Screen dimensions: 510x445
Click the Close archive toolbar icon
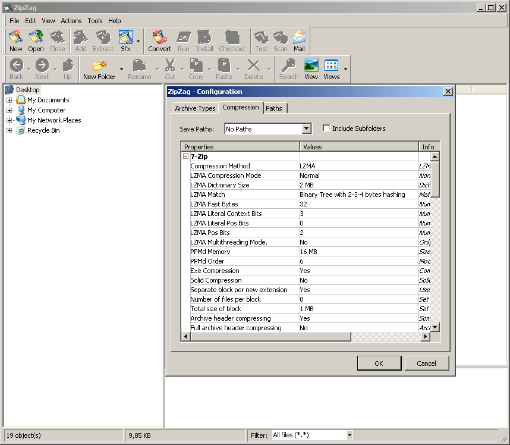click(x=57, y=41)
